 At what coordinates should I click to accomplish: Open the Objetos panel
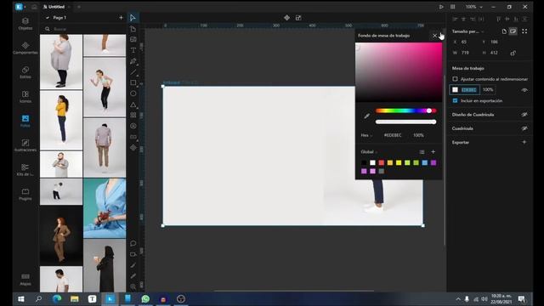pyautogui.click(x=25, y=24)
